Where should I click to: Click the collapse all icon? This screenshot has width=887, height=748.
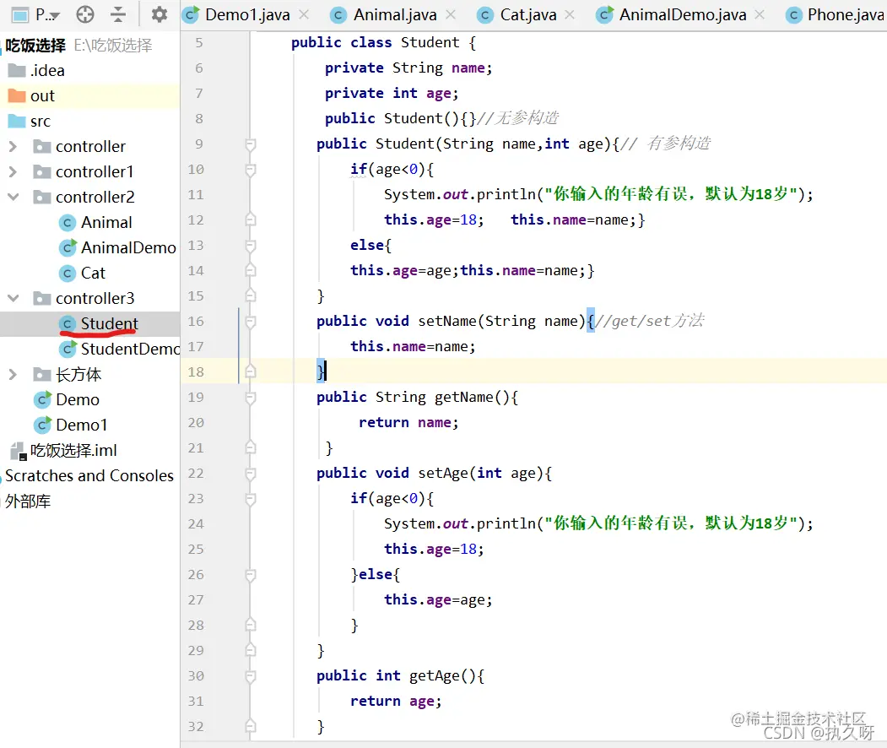tap(117, 14)
